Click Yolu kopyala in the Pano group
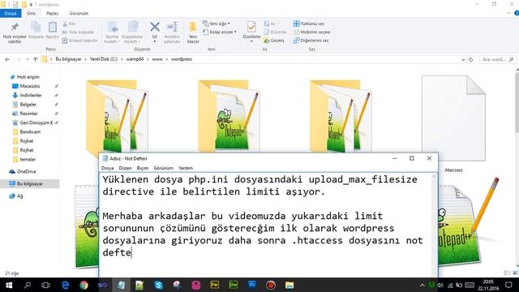This screenshot has height=292, width=519. tap(78, 32)
